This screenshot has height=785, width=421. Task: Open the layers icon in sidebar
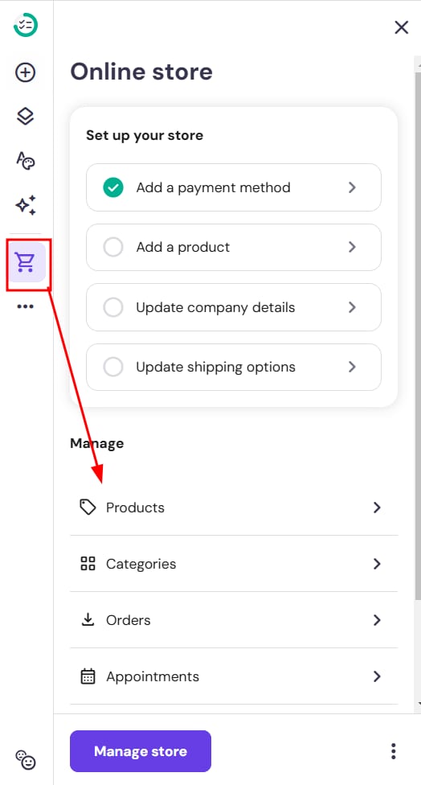26,117
